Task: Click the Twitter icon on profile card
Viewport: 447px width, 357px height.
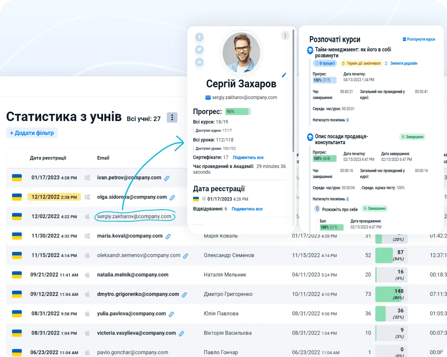Action: pyautogui.click(x=199, y=49)
